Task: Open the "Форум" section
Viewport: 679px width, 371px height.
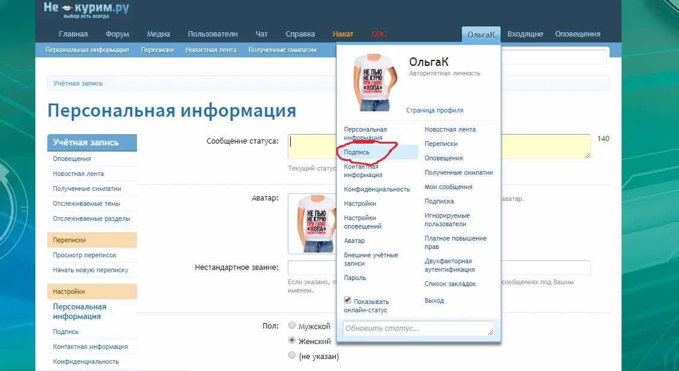Action: (117, 34)
